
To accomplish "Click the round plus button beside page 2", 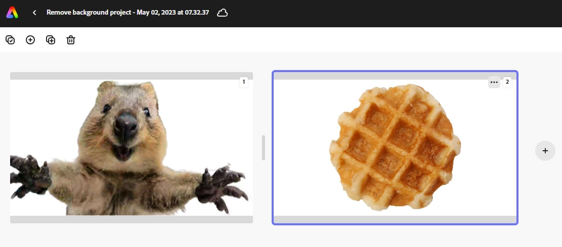I will point(545,151).
